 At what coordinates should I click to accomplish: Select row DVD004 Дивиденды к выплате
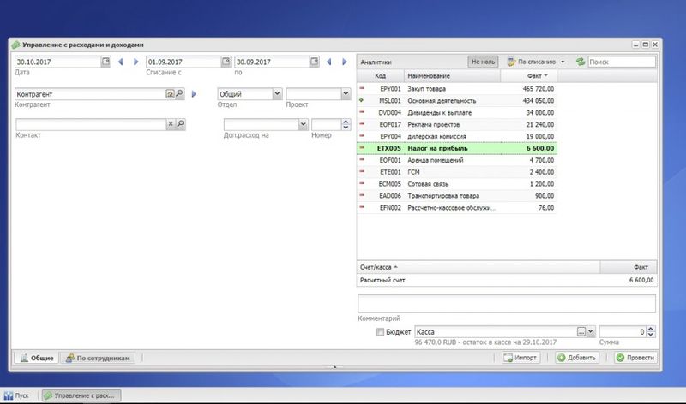coord(457,113)
